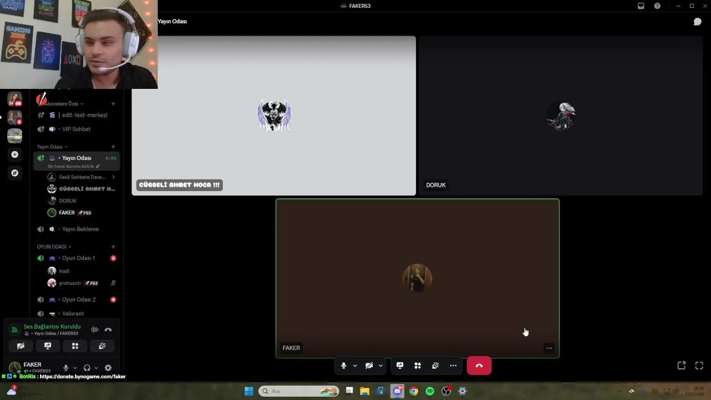Open CÜBBELİ AHMET user in channel list

[82, 189]
